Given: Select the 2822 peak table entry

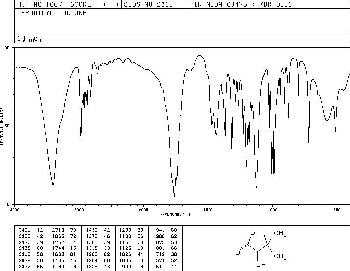Looking at the screenshot, I should pos(30,266).
